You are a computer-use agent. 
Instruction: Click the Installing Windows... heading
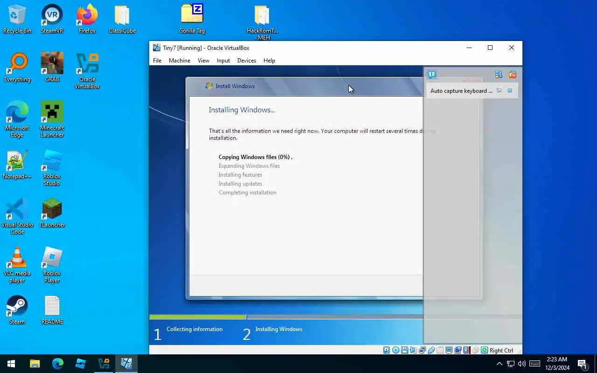pyautogui.click(x=242, y=110)
